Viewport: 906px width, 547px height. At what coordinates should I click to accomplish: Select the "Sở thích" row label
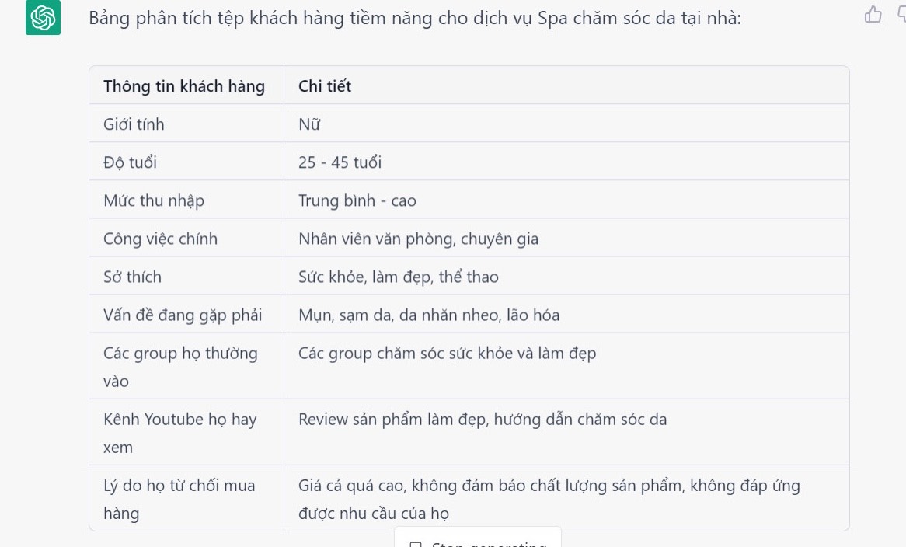tap(132, 277)
